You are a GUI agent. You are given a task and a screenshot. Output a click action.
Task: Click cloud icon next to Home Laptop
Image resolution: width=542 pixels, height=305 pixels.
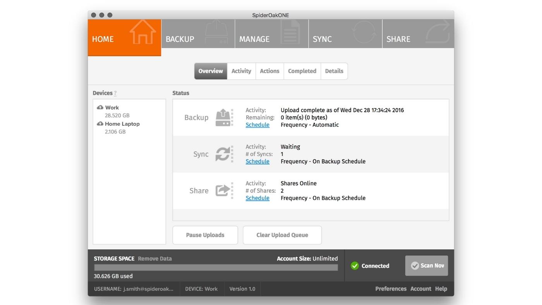(x=100, y=123)
